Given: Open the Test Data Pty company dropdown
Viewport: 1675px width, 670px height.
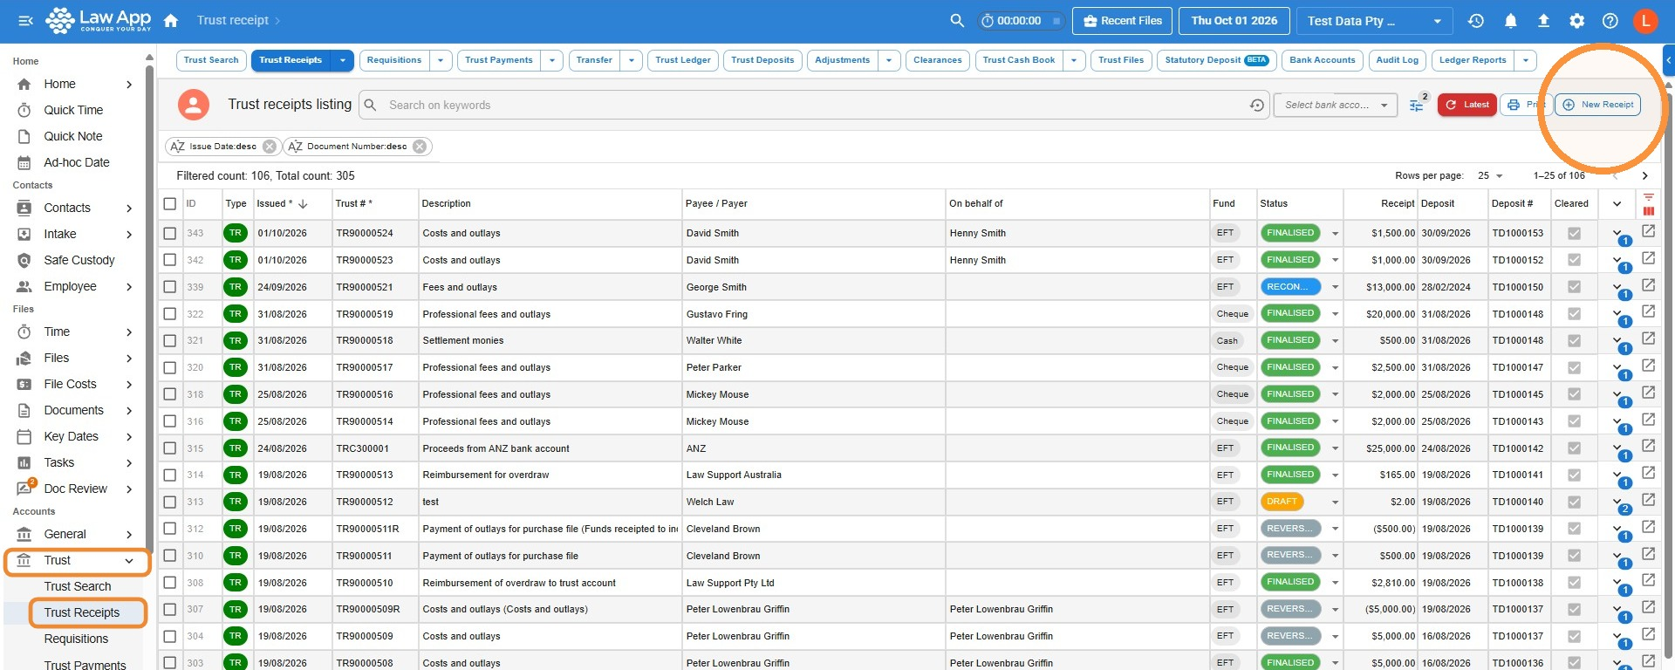Looking at the screenshot, I should (x=1374, y=21).
